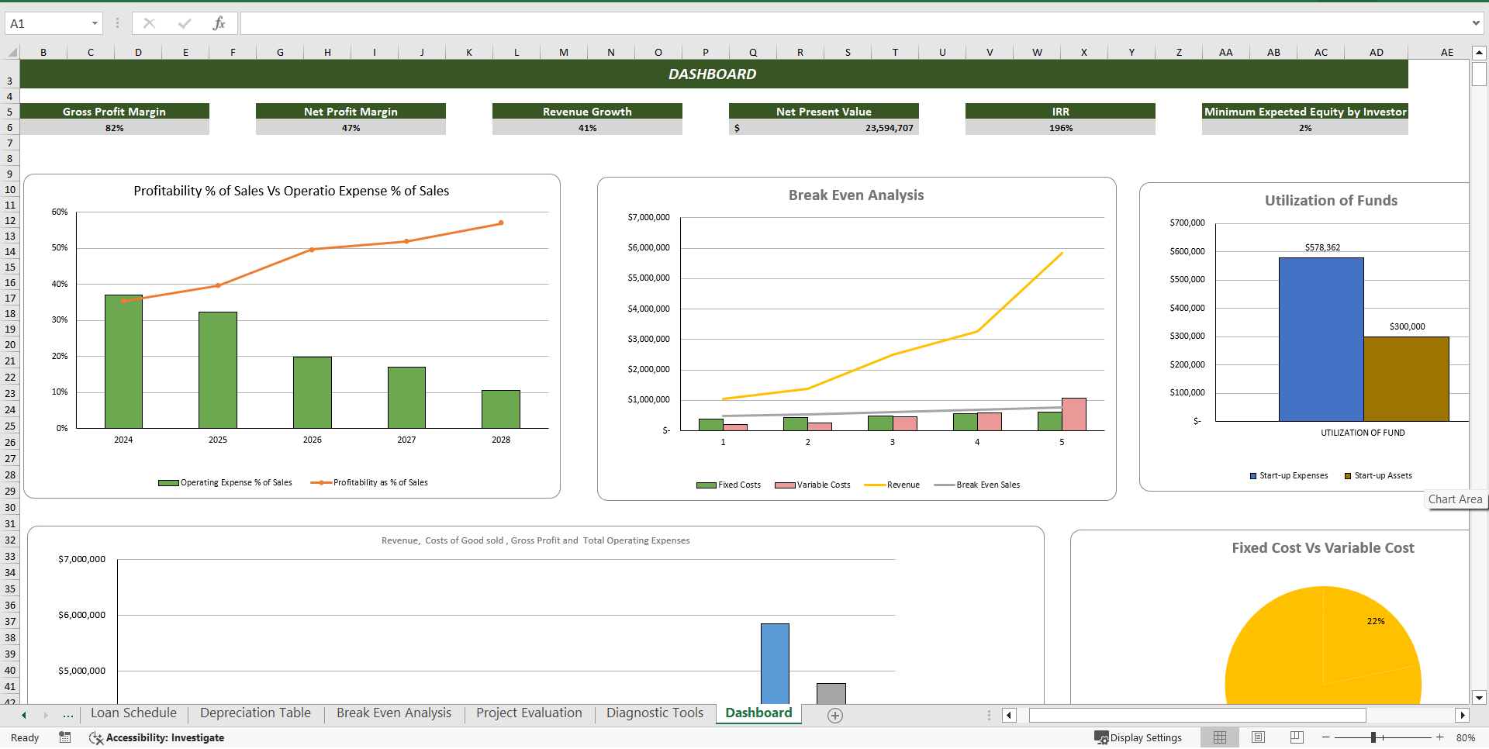Open Accessibility: Investigate in status bar

(x=157, y=737)
